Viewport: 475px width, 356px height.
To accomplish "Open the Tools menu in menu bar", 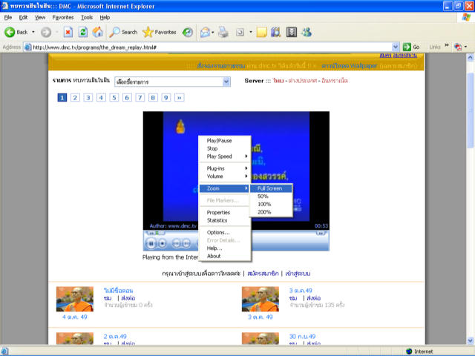I will click(87, 16).
